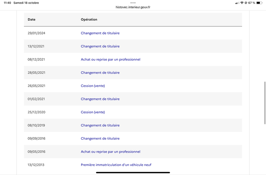Tap the battery icon in status bar
Screen dimensions: 266x175
click(x=258, y=3)
